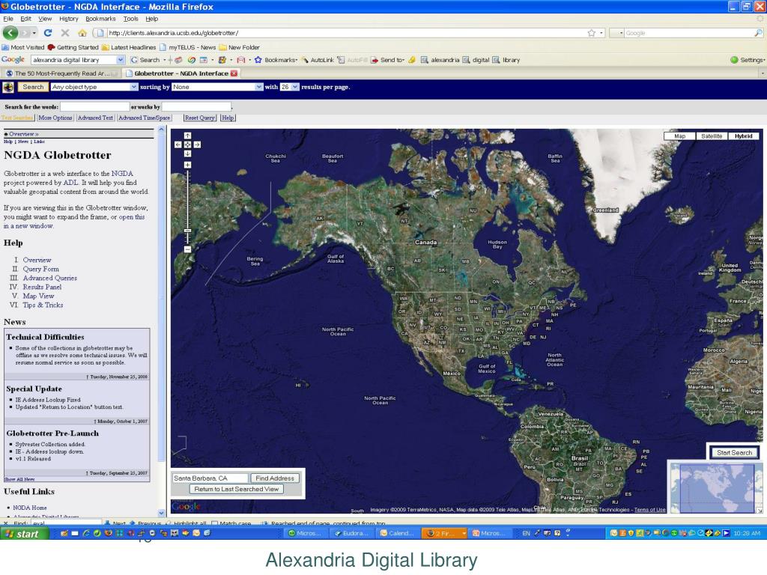Close the Find bar with the X
This screenshot has height=575, width=767.
(5, 523)
